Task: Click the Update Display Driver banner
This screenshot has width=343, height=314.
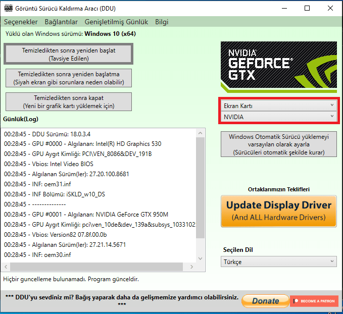Action: click(279, 211)
